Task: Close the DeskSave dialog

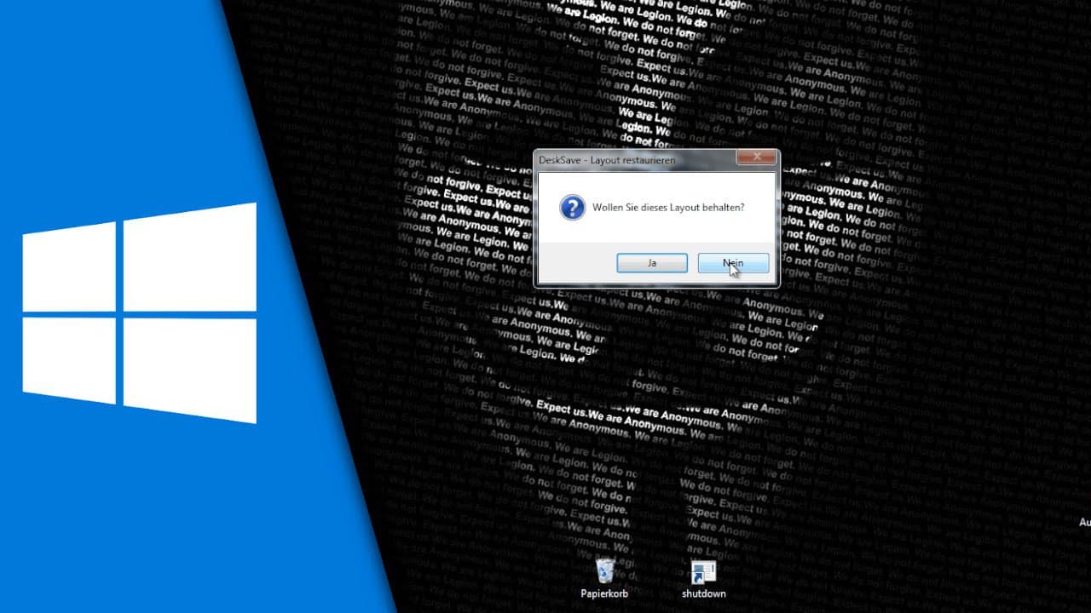Action: point(755,158)
